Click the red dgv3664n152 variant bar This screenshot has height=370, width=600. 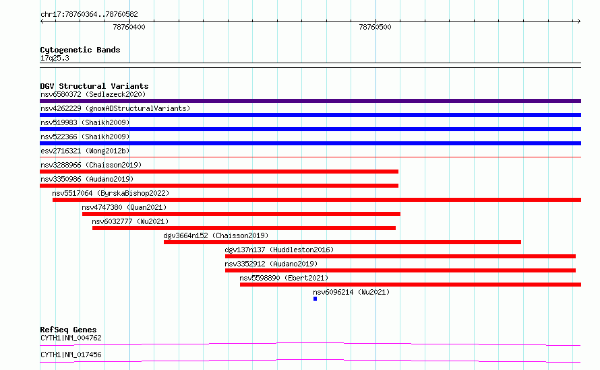pyautogui.click(x=342, y=242)
